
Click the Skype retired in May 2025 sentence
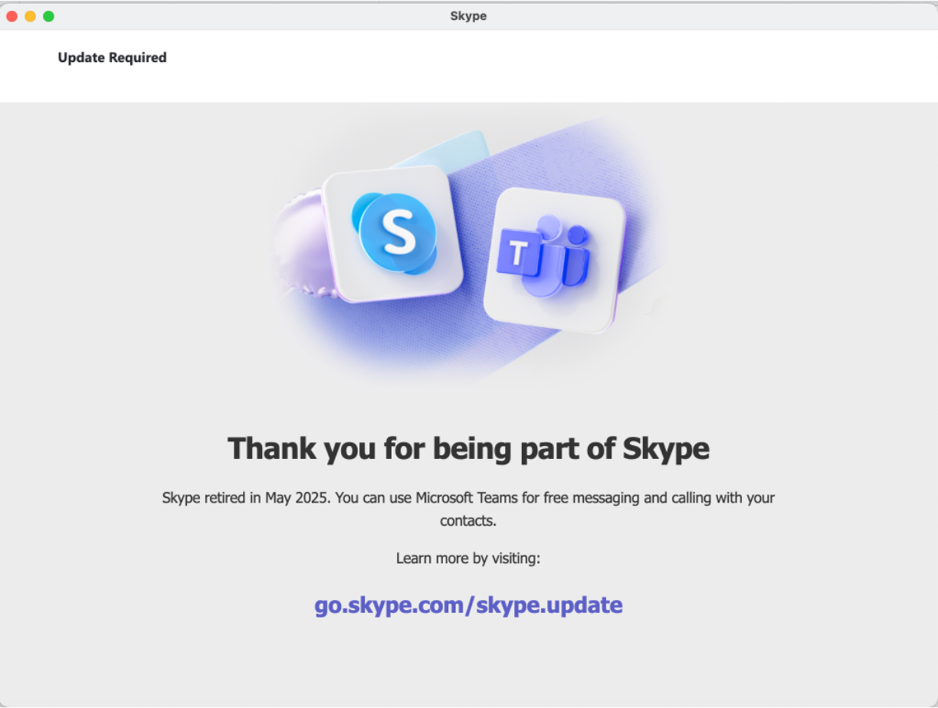pyautogui.click(x=246, y=498)
